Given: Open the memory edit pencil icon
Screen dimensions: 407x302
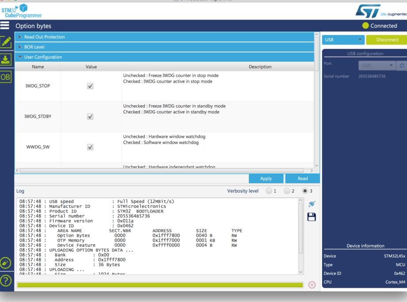Looking at the screenshot, I should 6,42.
